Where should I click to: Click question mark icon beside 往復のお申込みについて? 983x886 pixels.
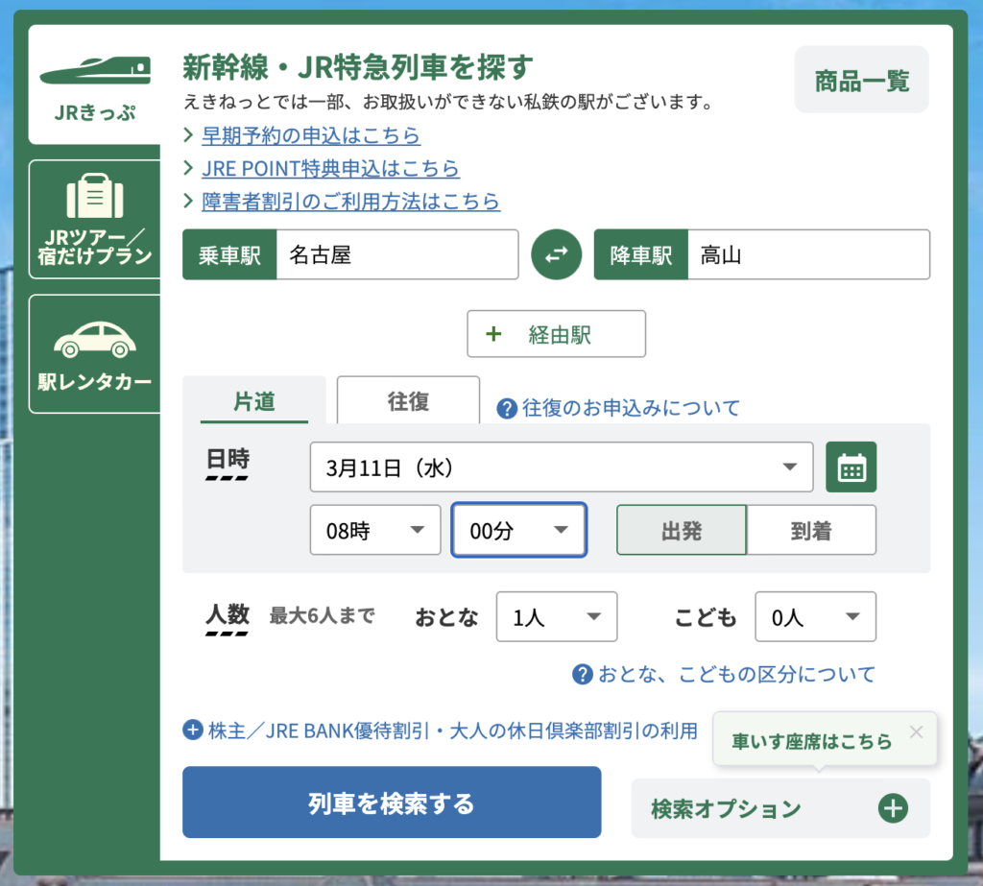click(x=507, y=409)
